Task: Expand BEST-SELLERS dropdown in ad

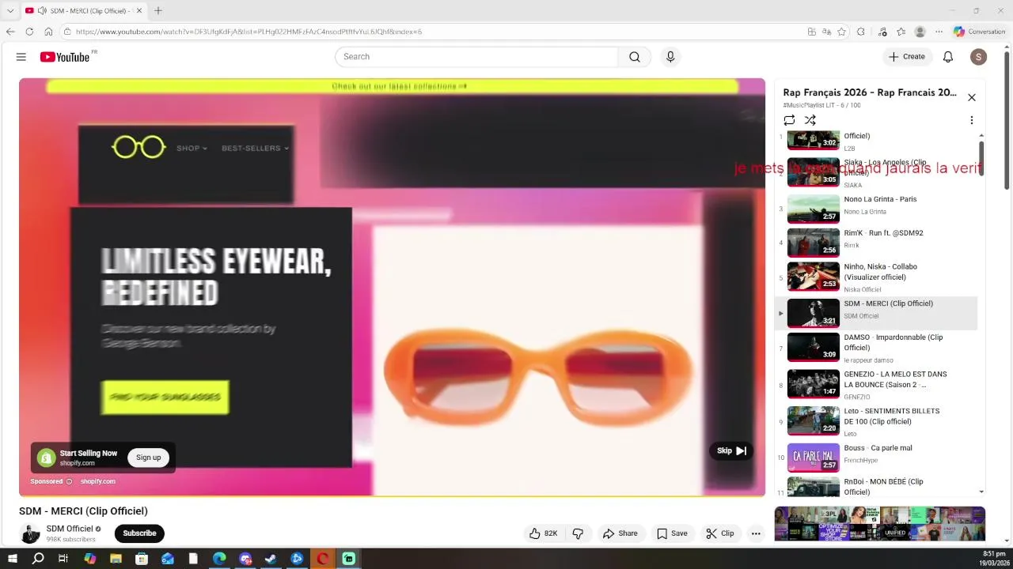Action: pyautogui.click(x=256, y=148)
